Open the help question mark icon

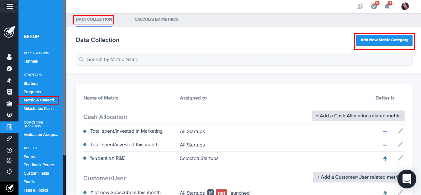tap(9, 151)
